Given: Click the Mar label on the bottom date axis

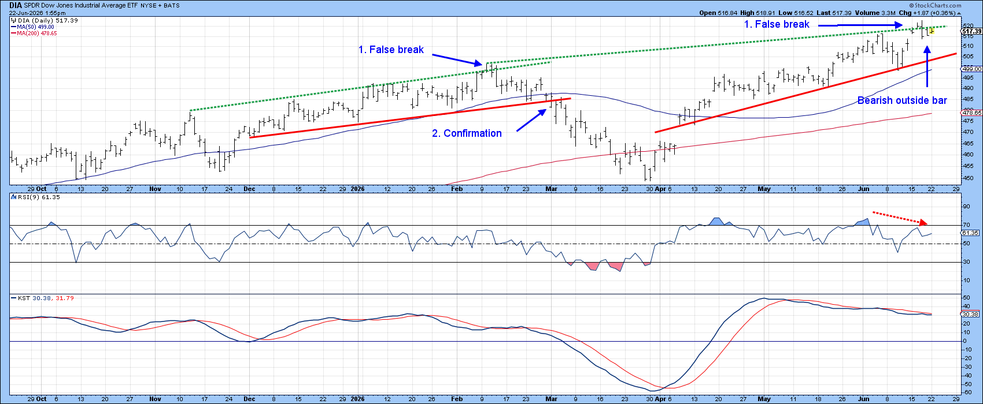Looking at the screenshot, I should click(552, 399).
